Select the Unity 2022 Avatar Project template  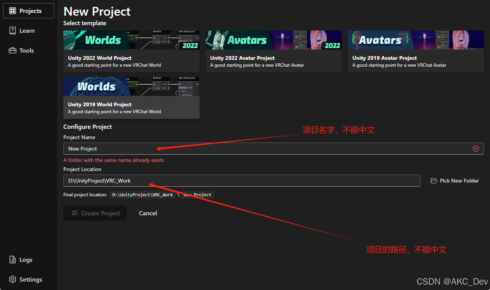pyautogui.click(x=274, y=51)
